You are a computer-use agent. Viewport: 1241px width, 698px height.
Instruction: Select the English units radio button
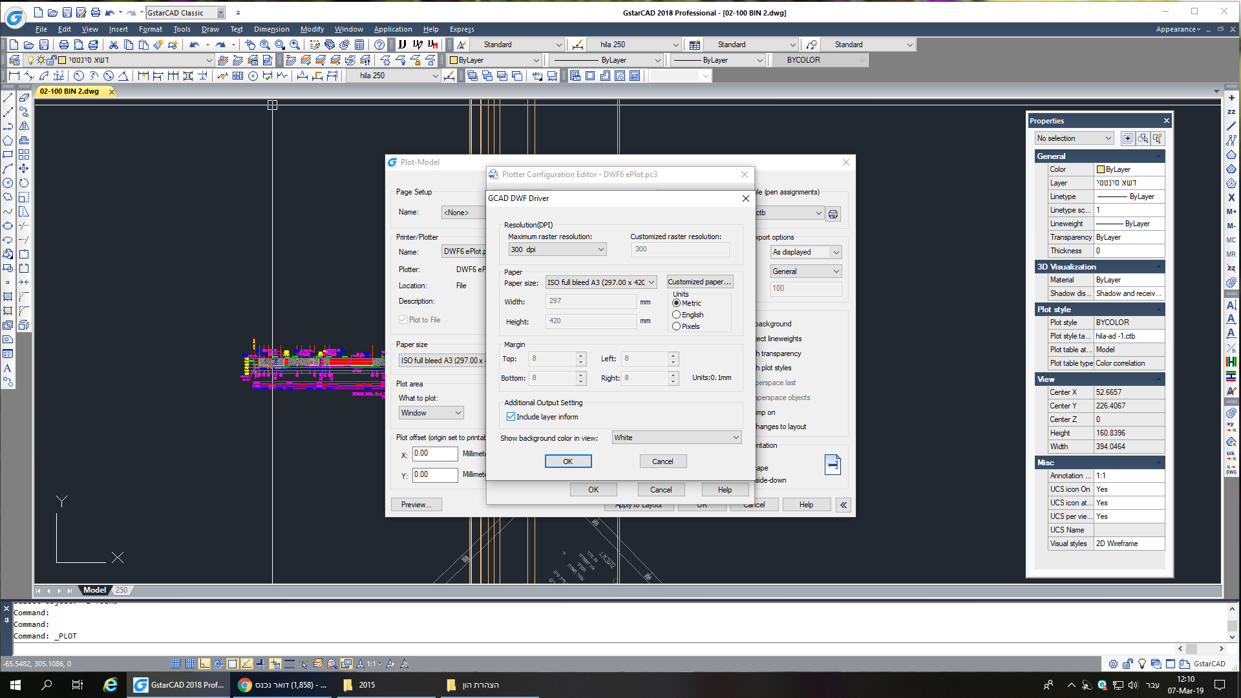pos(676,315)
